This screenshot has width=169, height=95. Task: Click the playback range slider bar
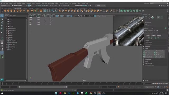tap(43, 87)
